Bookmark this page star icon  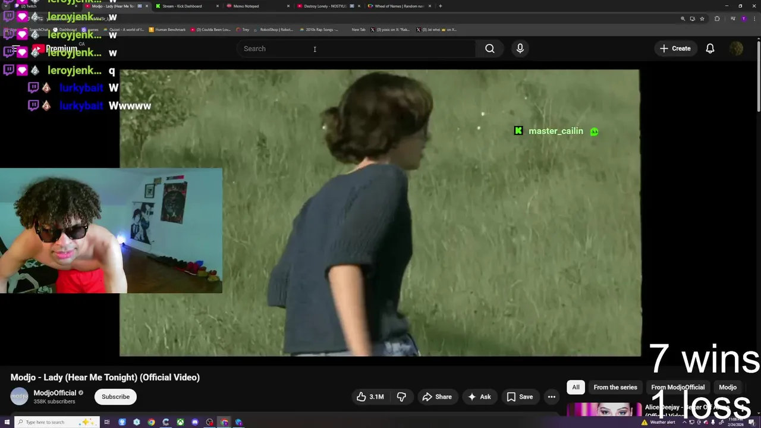[702, 18]
